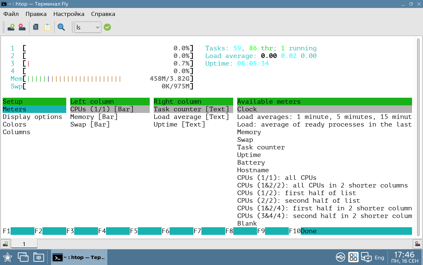Click the Setup panel header

pos(34,102)
